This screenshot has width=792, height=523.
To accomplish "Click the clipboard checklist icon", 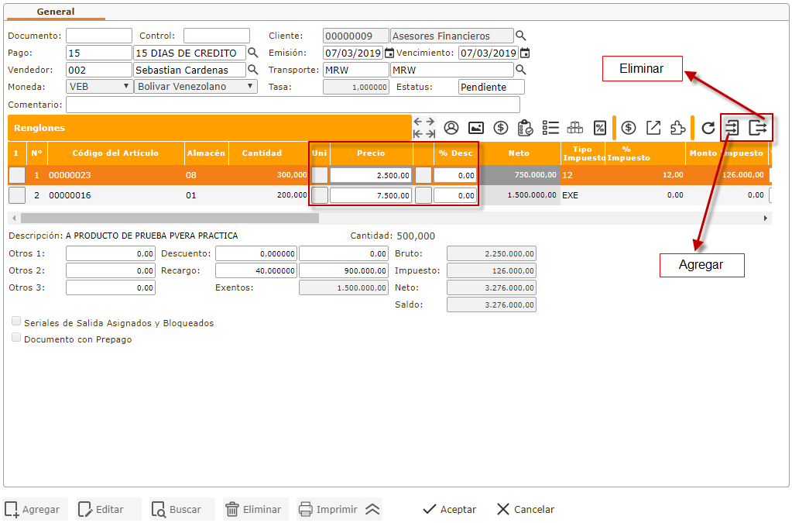I will 526,128.
